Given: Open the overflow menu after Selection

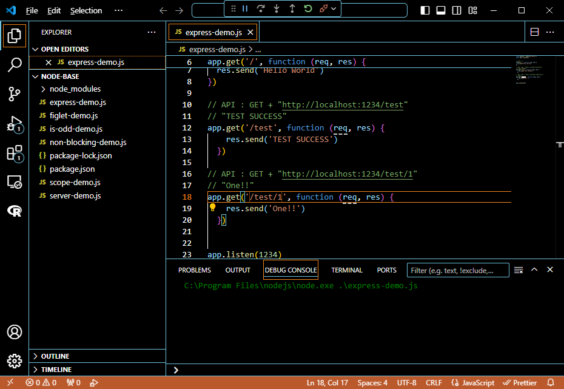Looking at the screenshot, I should tap(118, 11).
